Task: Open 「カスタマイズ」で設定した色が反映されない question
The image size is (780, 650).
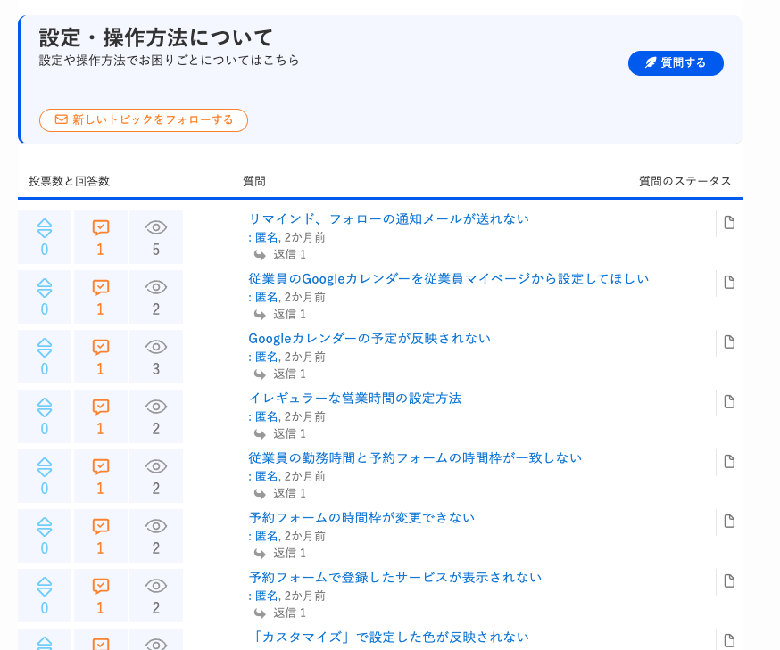Action: (388, 637)
